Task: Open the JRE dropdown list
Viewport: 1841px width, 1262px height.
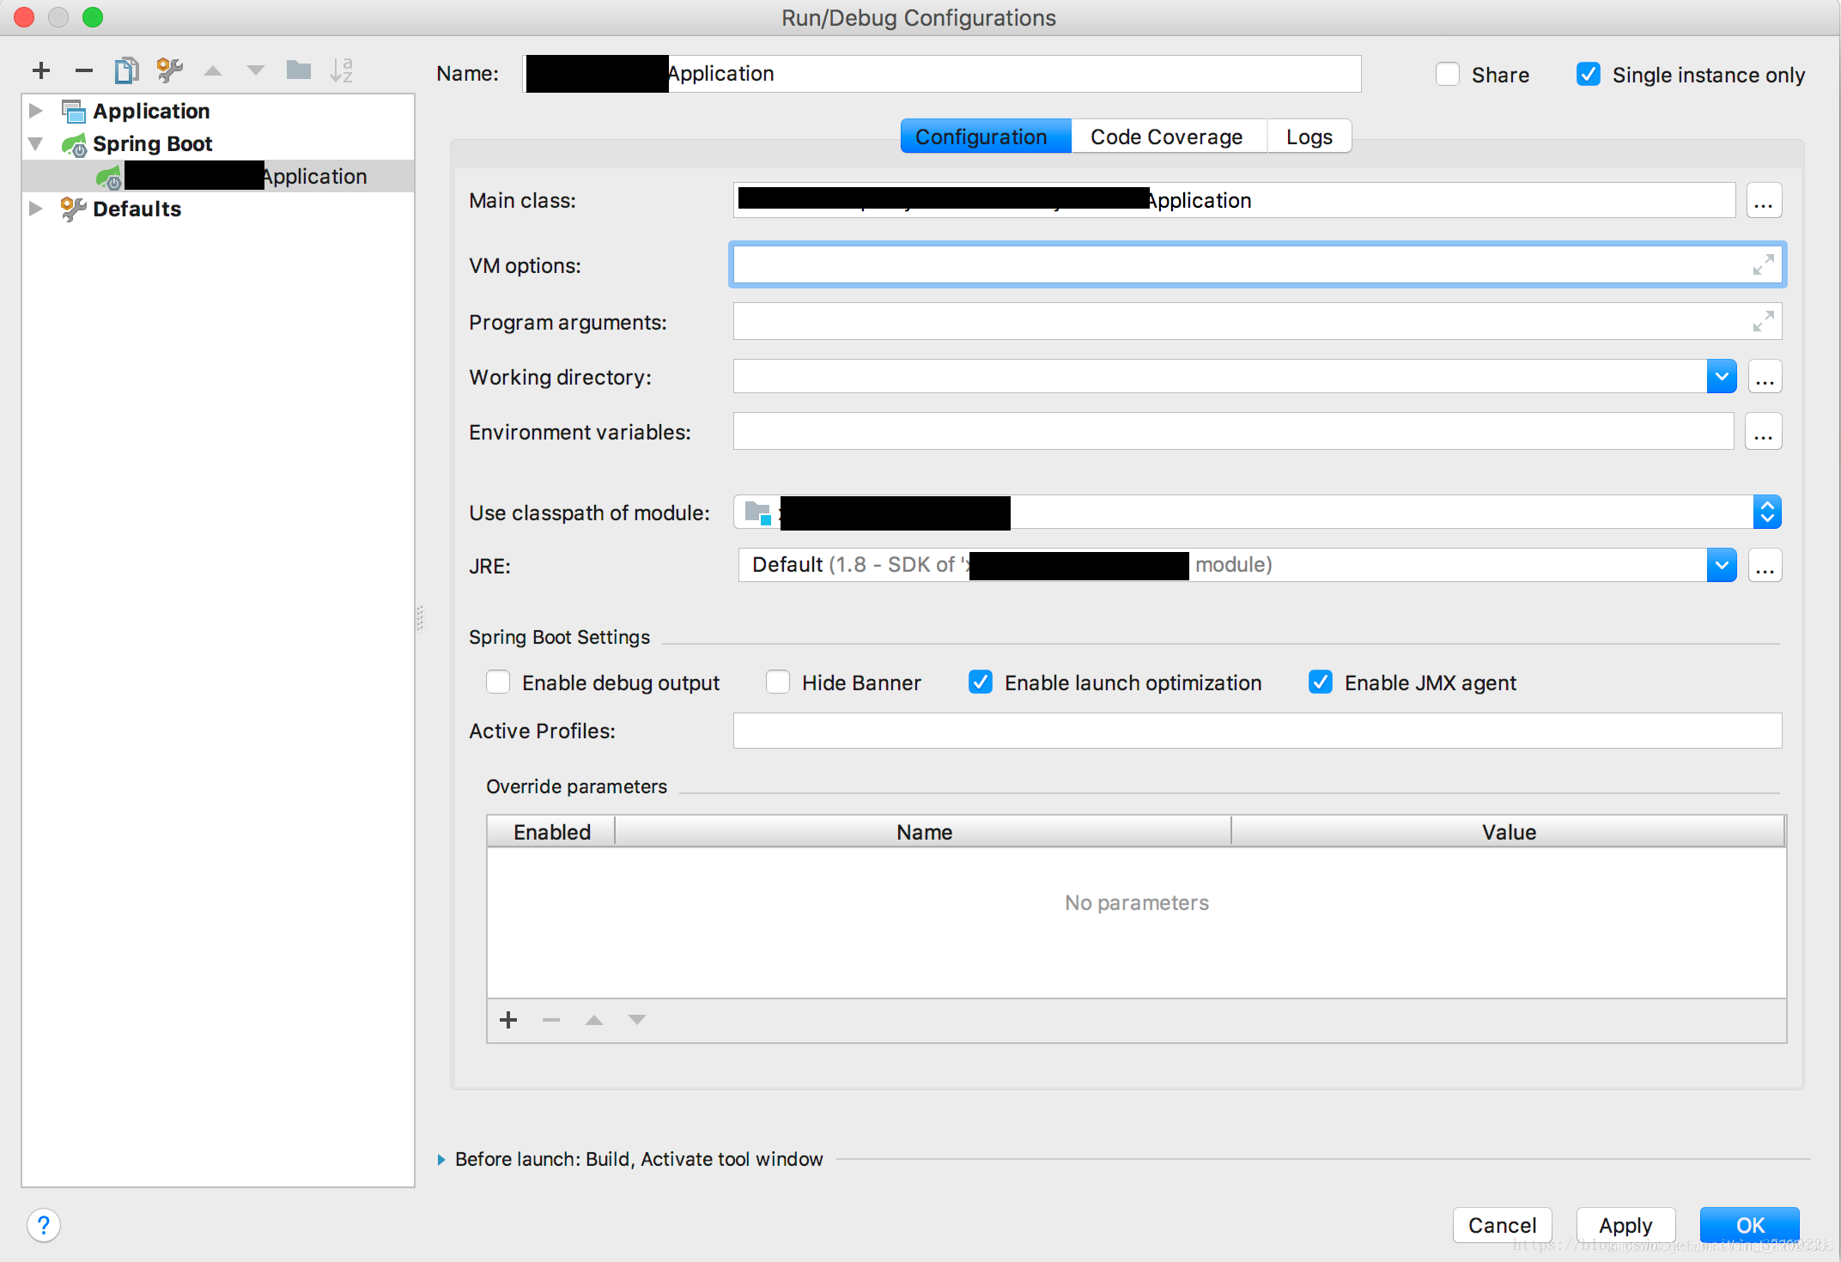Action: (1722, 565)
